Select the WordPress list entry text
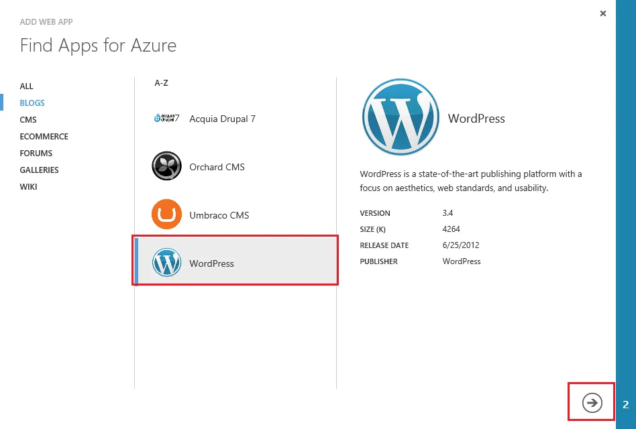 [211, 263]
